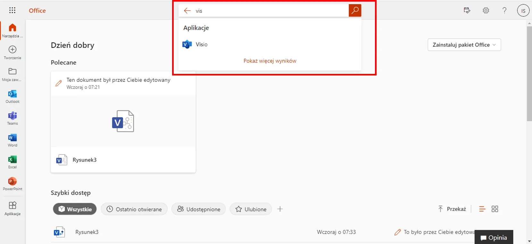Select the Udostępnione filter tab
The width and height of the screenshot is (532, 244).
pyautogui.click(x=199, y=209)
